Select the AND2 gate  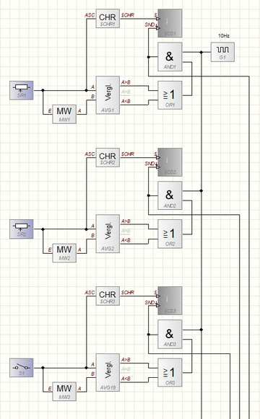pos(170,195)
